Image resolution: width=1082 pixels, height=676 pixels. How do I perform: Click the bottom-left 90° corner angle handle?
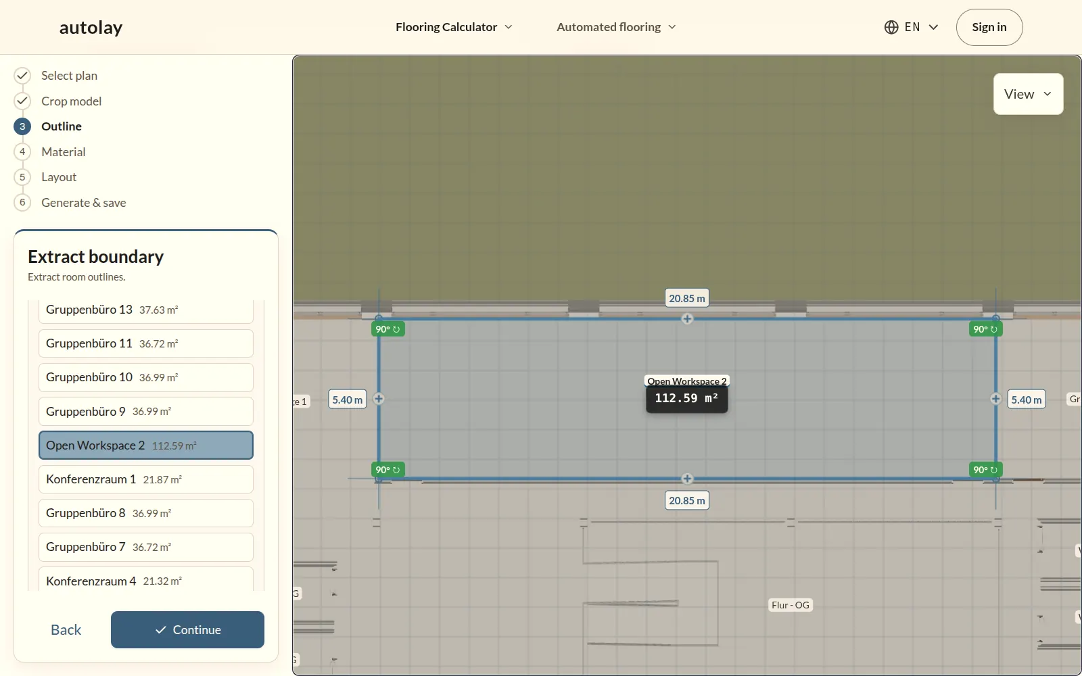(x=387, y=470)
